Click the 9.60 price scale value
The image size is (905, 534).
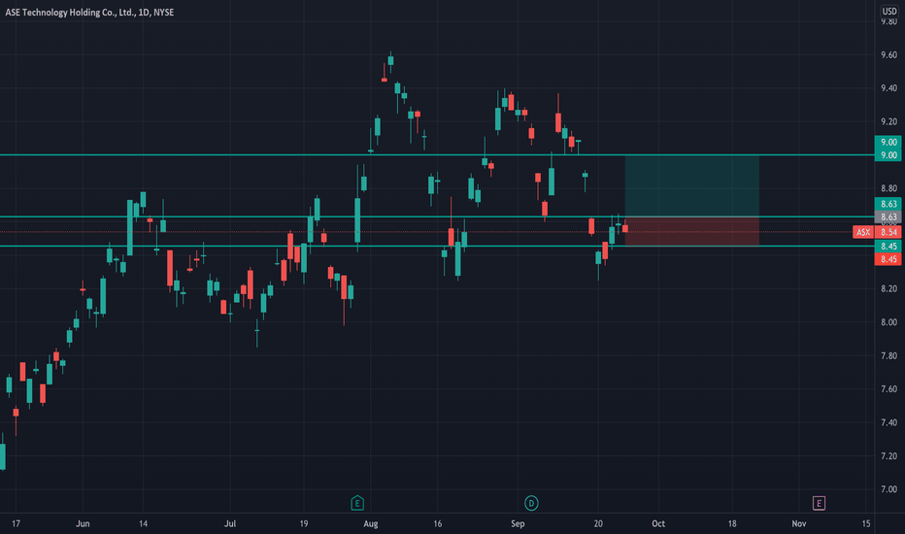888,54
